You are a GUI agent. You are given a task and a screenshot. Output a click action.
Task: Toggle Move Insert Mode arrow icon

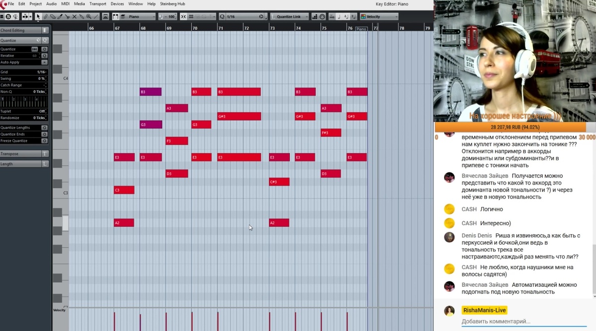pyautogui.click(x=332, y=16)
